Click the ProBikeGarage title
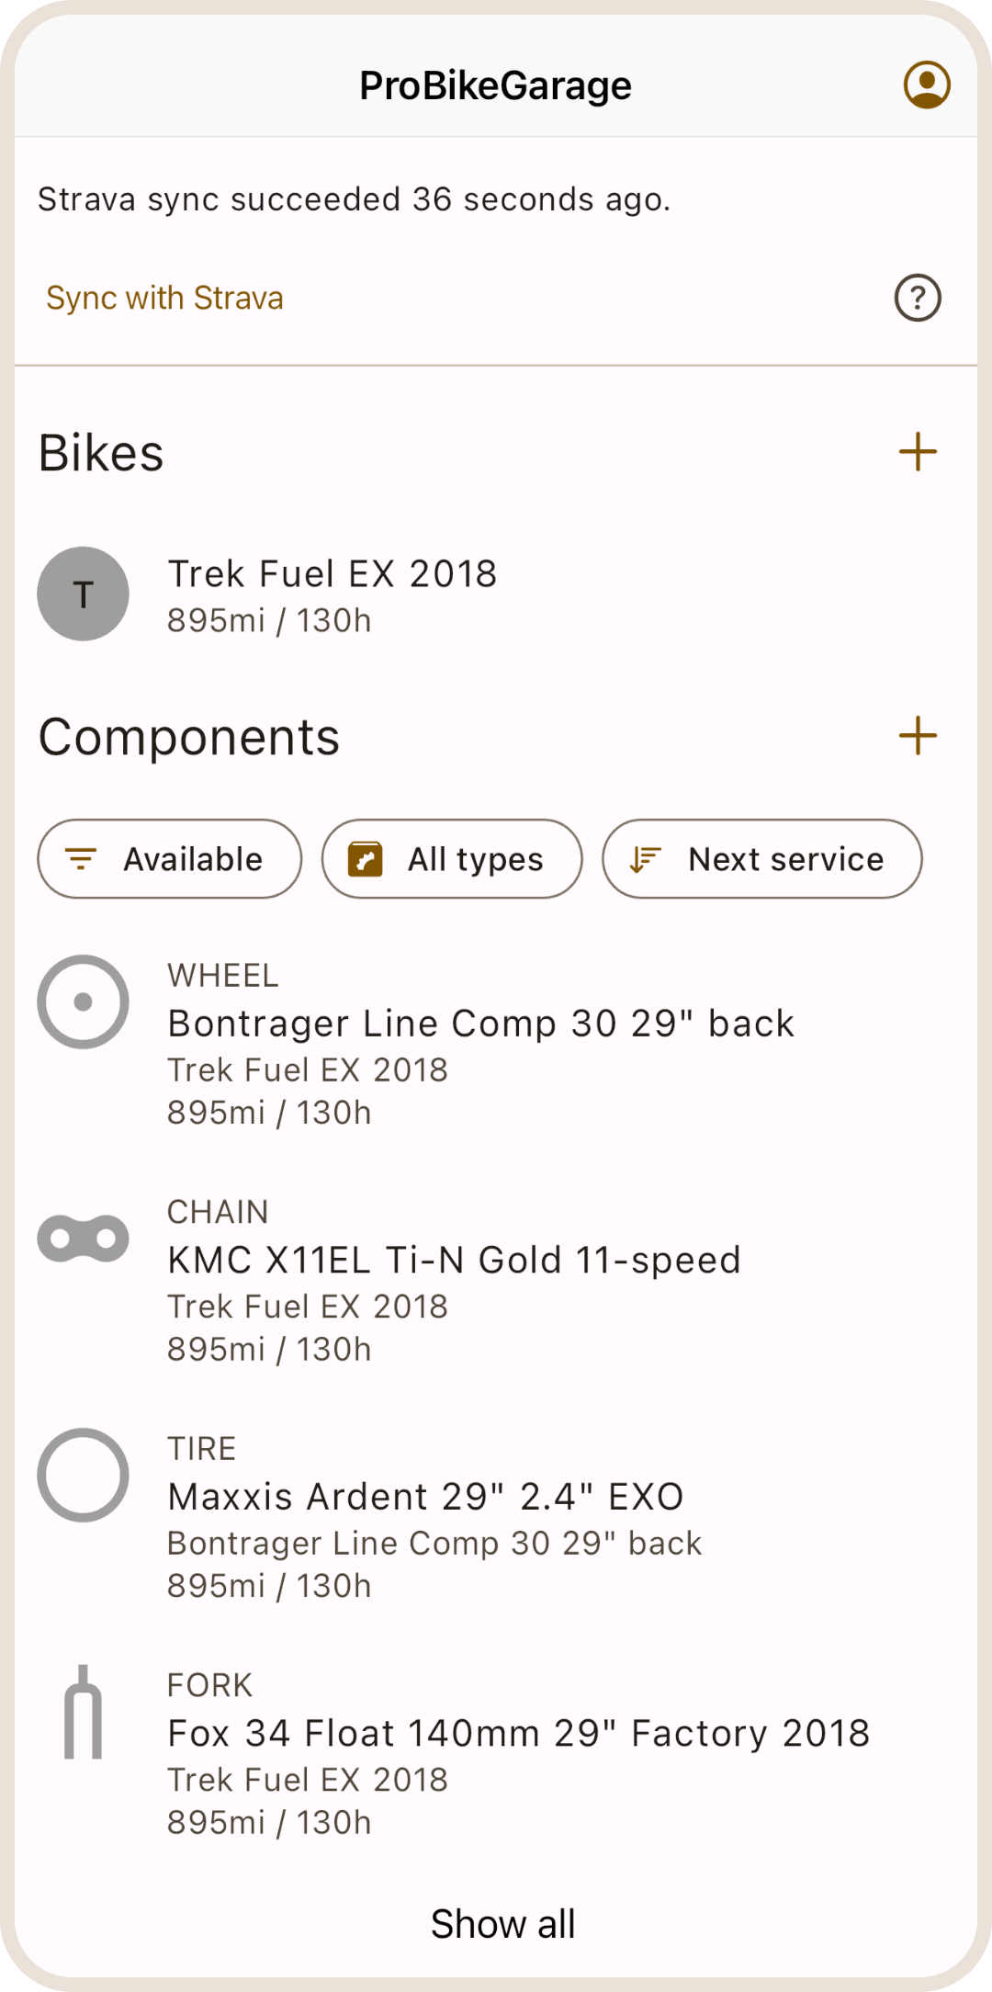Viewport: 992px width, 1992px height. 495,85
